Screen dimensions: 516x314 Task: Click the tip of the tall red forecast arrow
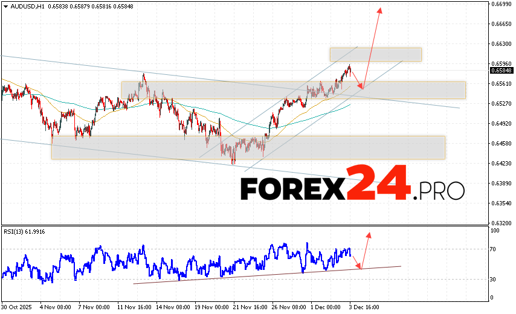380,9
